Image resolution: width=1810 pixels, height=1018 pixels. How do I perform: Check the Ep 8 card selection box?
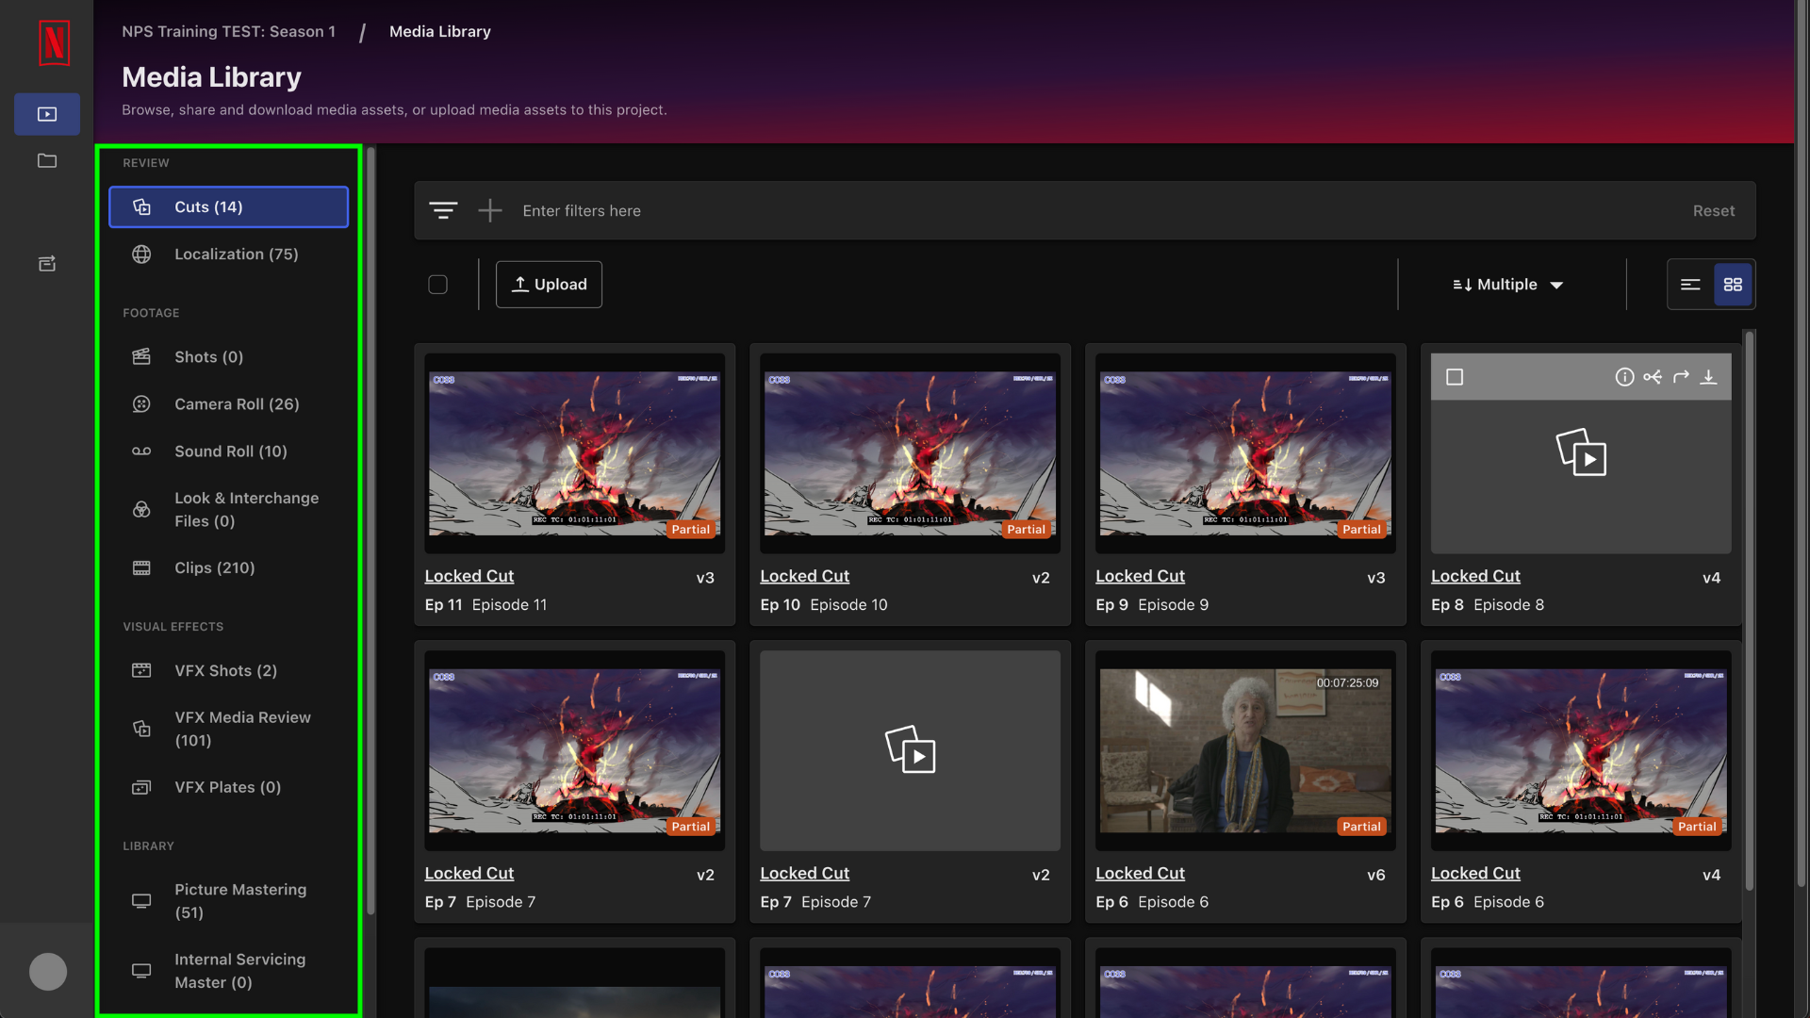(x=1455, y=377)
